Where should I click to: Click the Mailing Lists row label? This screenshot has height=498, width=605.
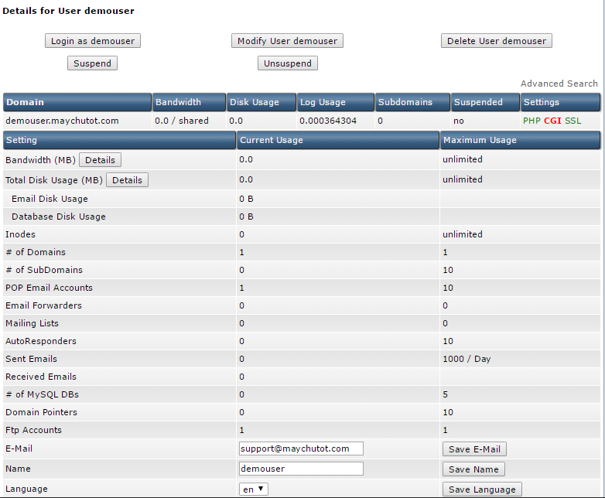[32, 323]
